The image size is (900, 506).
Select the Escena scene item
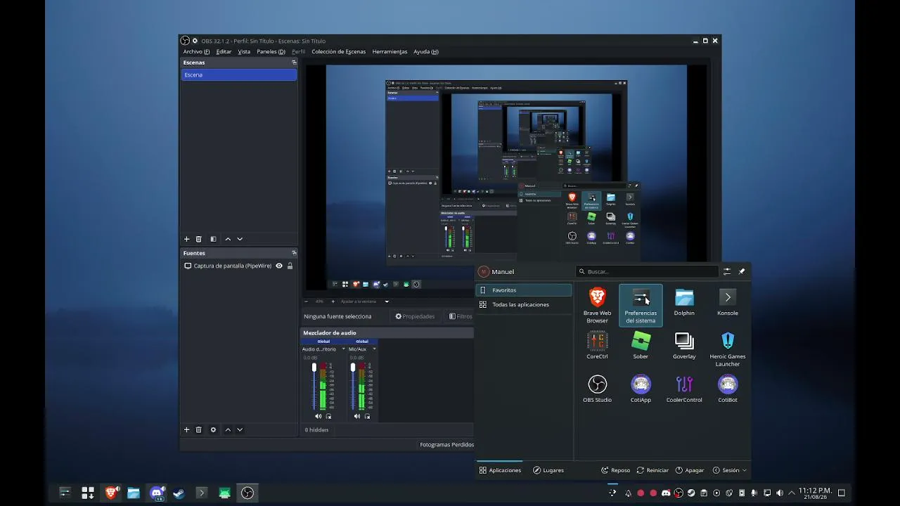pyautogui.click(x=239, y=74)
